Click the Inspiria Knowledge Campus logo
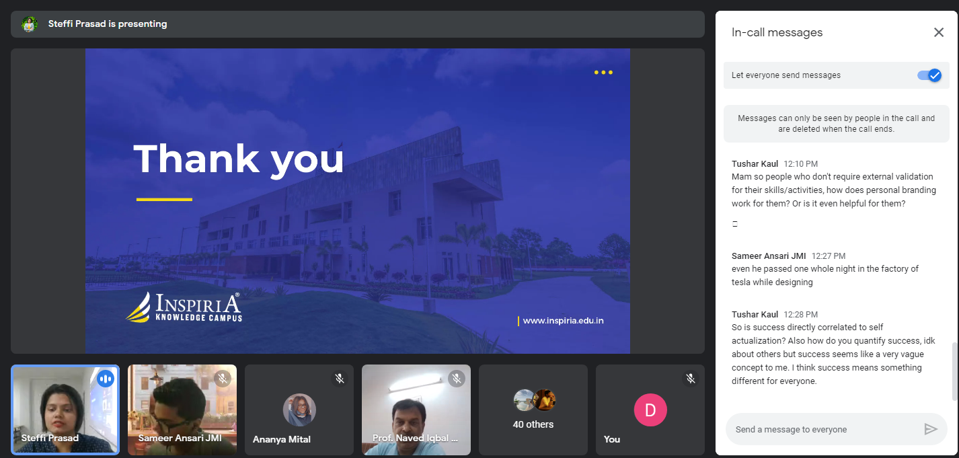 pyautogui.click(x=184, y=307)
